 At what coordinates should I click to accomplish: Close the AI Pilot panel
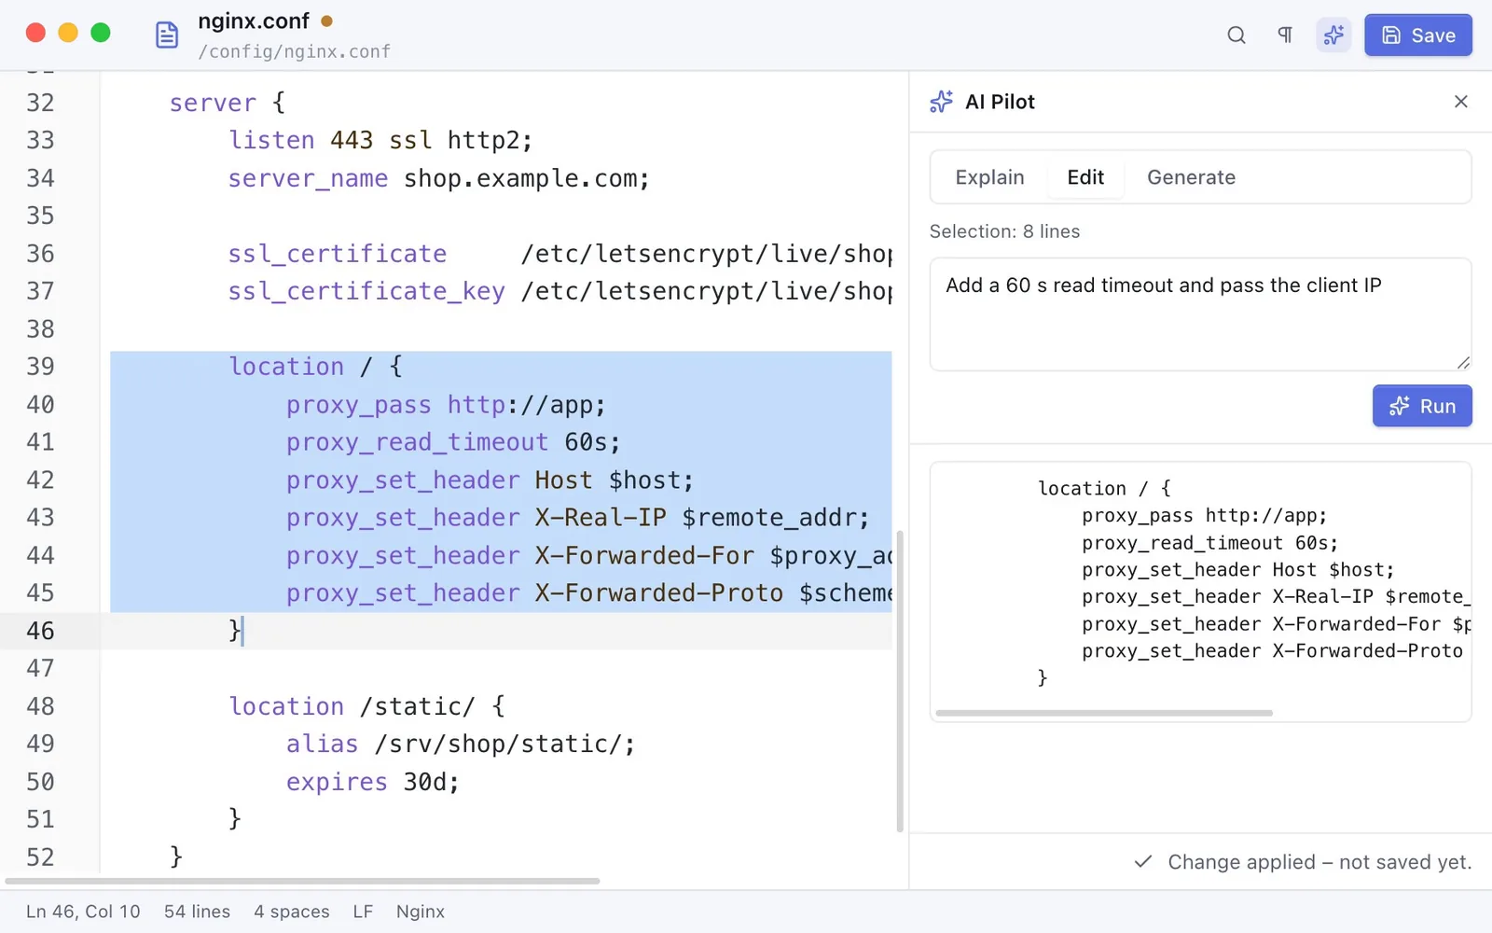tap(1461, 102)
